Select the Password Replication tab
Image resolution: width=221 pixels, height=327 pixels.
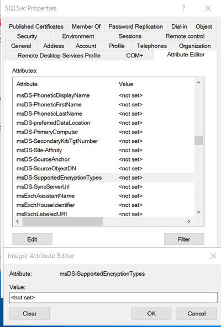pyautogui.click(x=135, y=26)
